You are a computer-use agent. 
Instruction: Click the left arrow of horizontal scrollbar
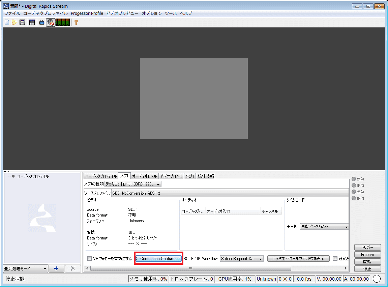[x=87, y=268]
